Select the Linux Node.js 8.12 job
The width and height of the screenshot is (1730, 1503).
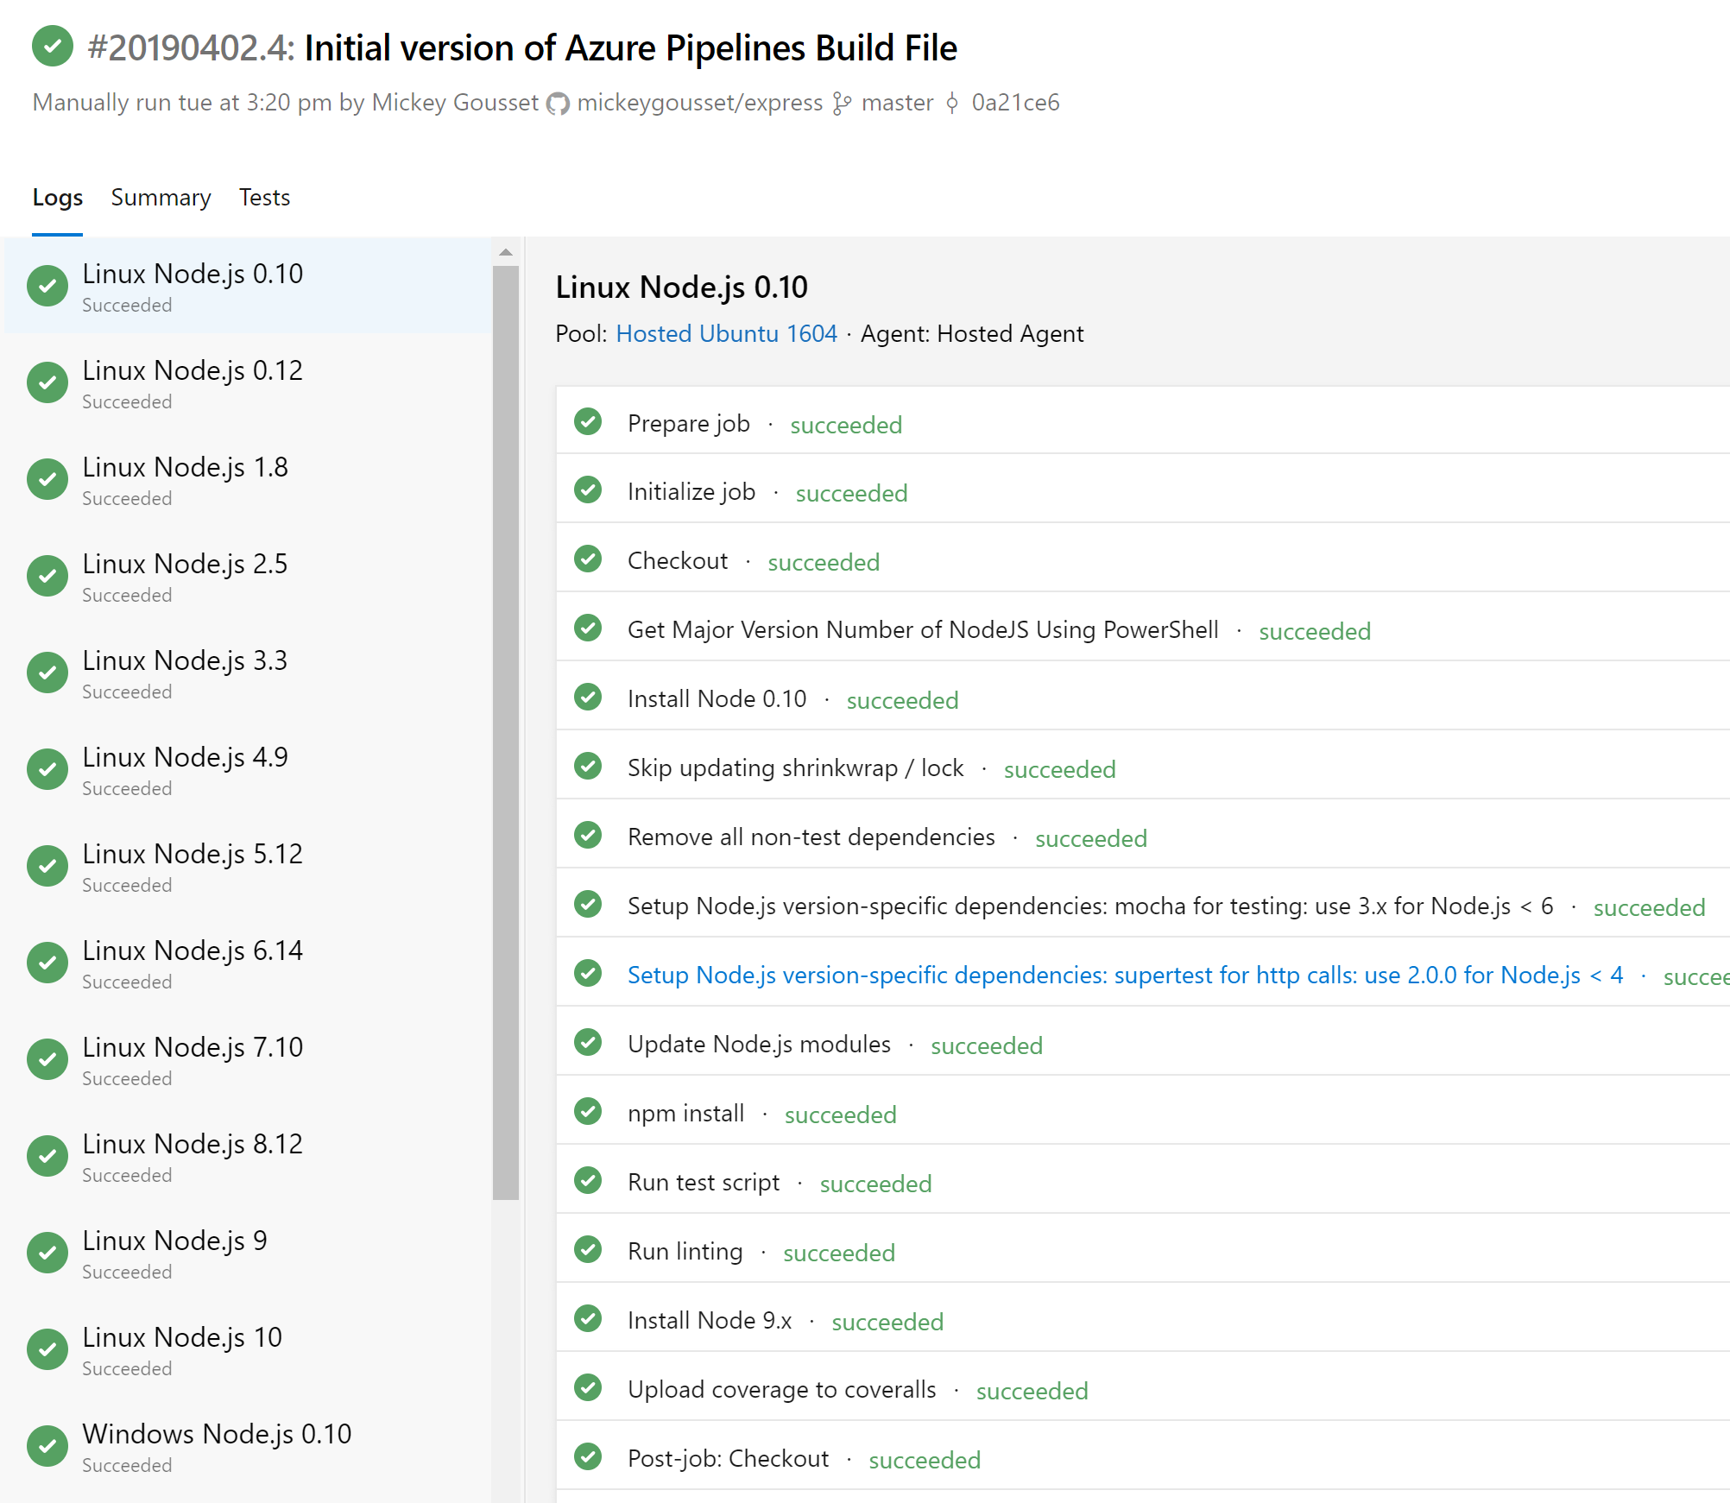193,1156
